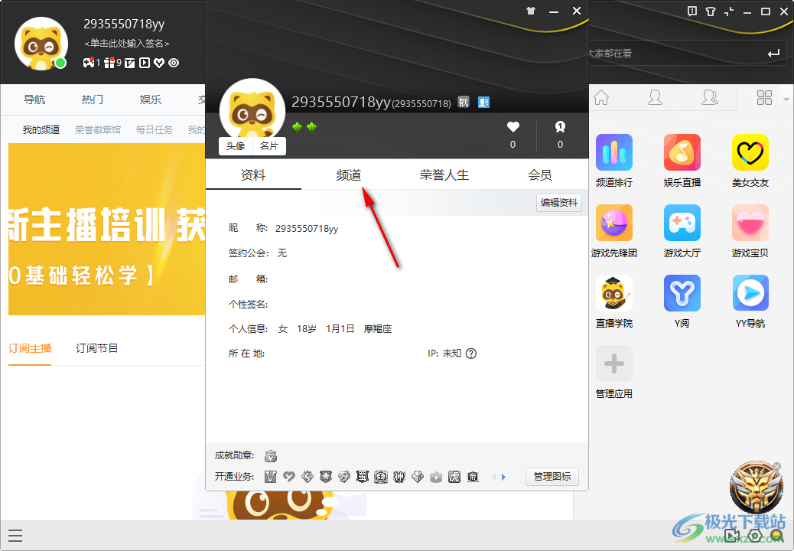Screen dimensions: 794x551
Task: Click the 神 service icon
Action: pyautogui.click(x=399, y=477)
